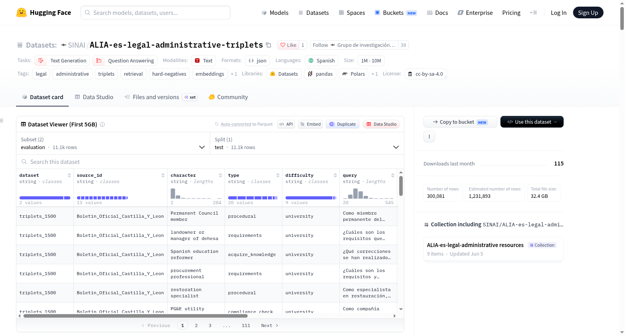Click the SINAI organization avatar icon
625x336 pixels.
pyautogui.click(x=64, y=45)
